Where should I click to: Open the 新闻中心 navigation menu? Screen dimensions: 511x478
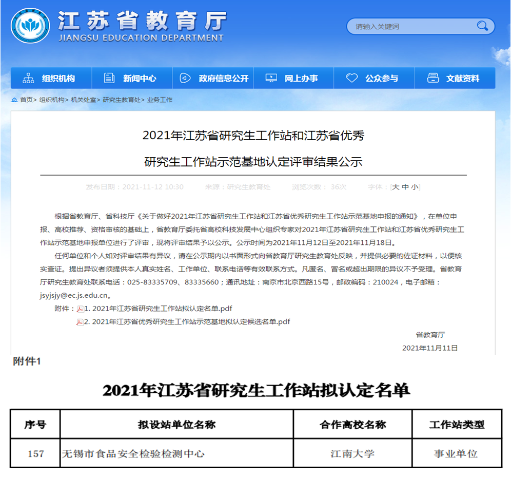pyautogui.click(x=132, y=78)
